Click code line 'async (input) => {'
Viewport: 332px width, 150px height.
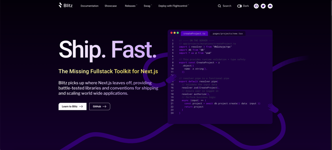click(x=194, y=100)
